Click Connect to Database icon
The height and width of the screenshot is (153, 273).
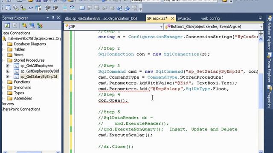(24, 25)
